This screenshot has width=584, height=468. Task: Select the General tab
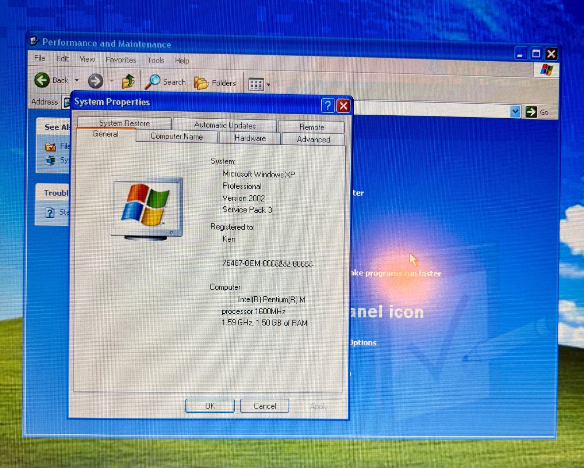(105, 134)
